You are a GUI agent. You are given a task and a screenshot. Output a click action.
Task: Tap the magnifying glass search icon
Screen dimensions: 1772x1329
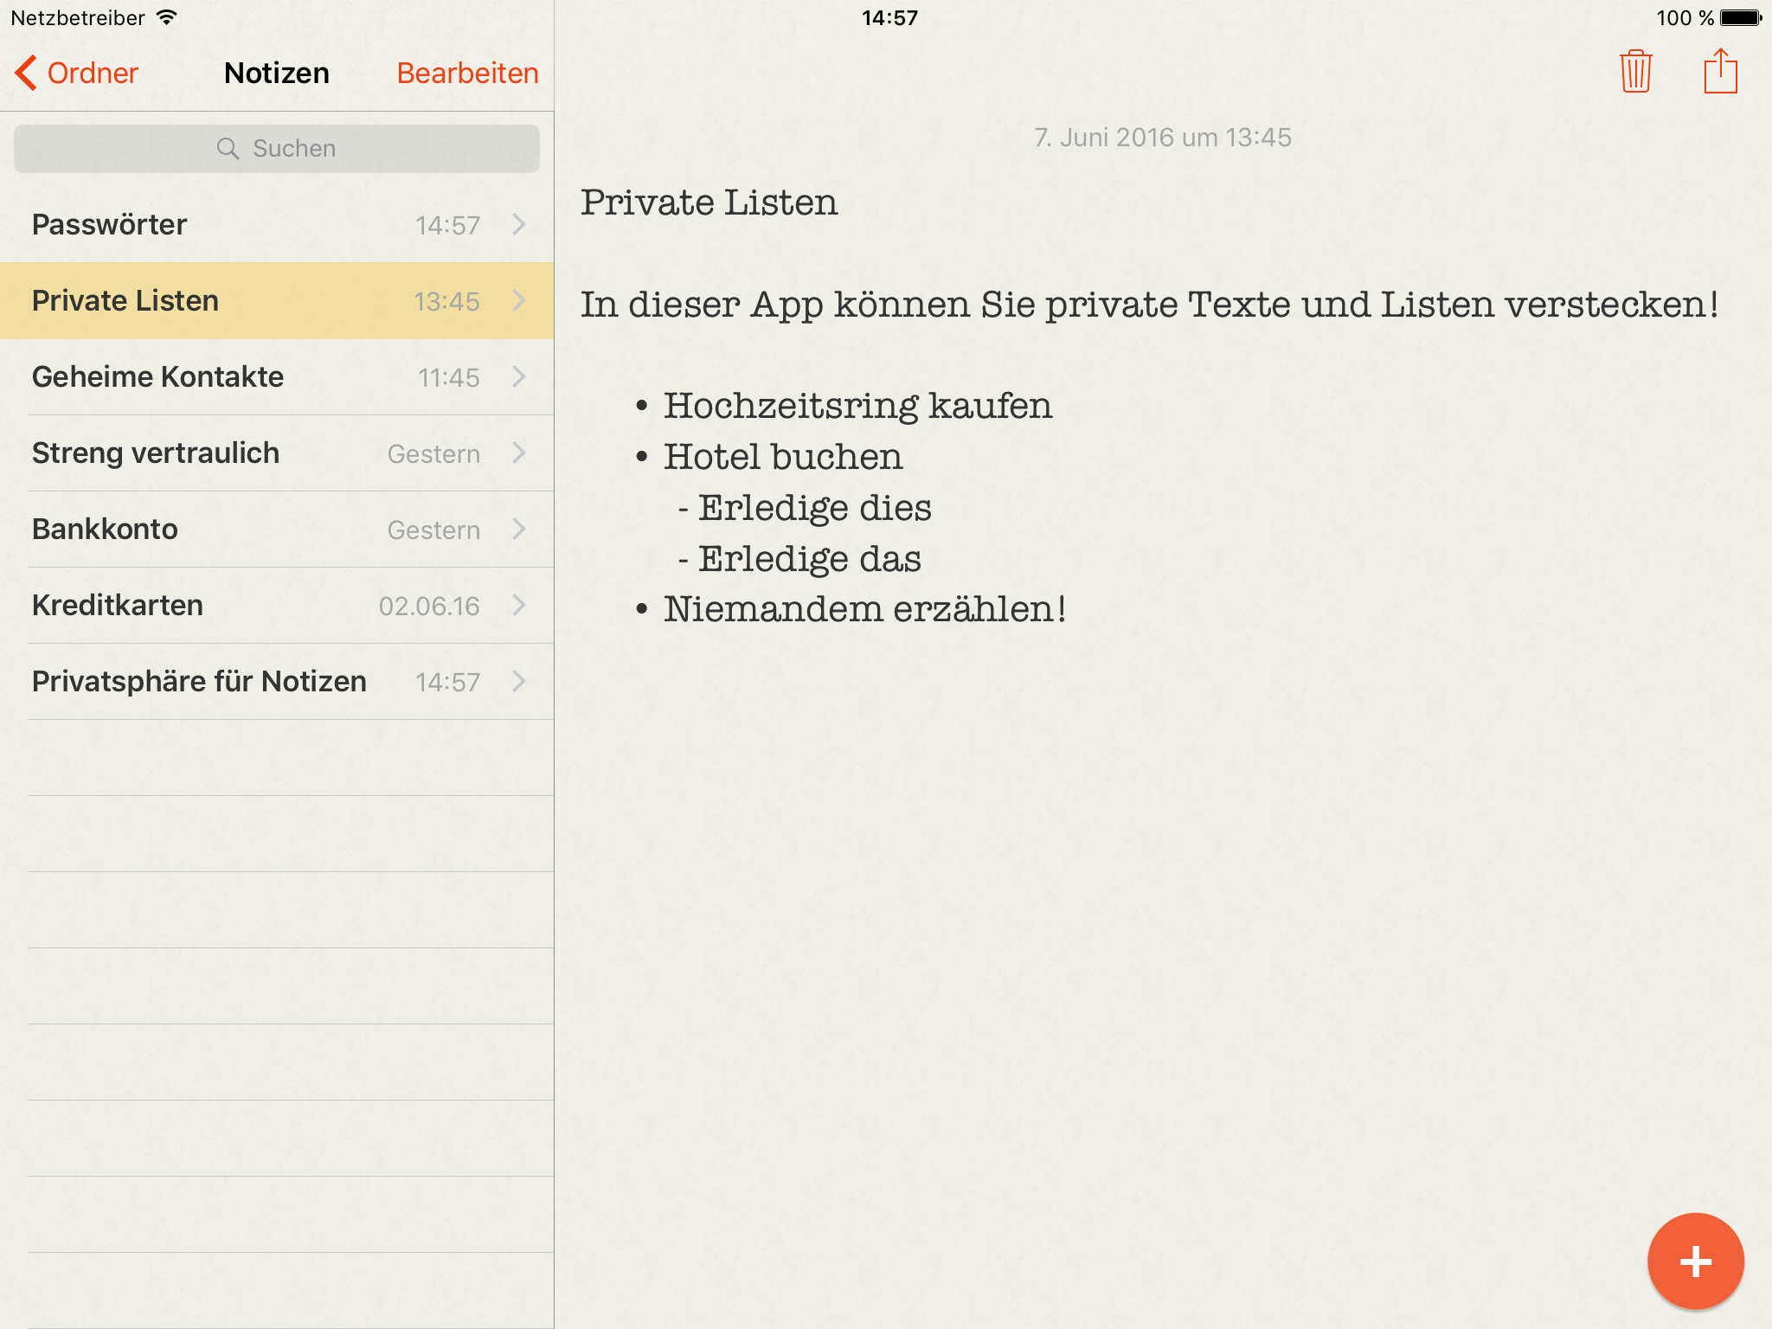(x=228, y=149)
